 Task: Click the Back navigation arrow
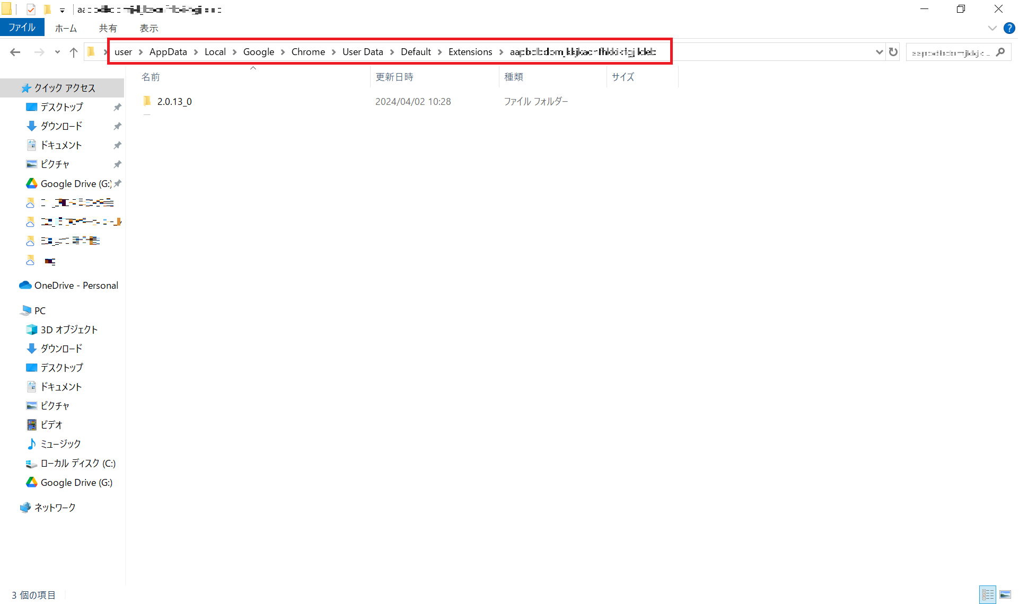pos(15,52)
